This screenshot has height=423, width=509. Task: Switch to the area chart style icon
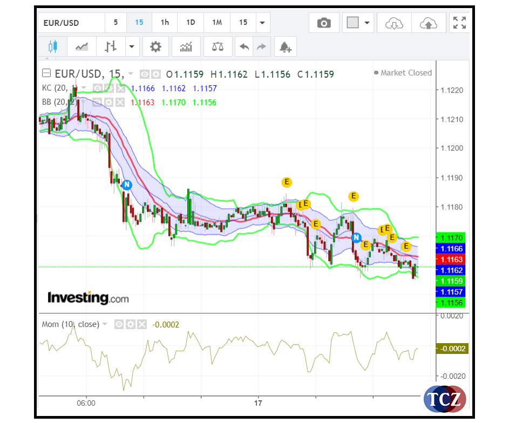point(82,46)
